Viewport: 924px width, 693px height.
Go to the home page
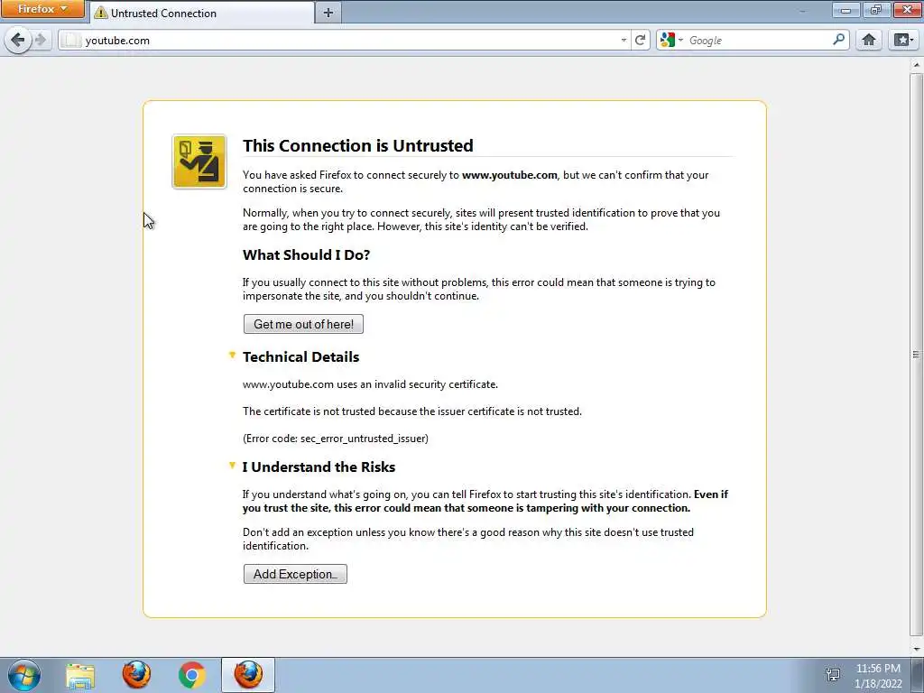click(869, 40)
